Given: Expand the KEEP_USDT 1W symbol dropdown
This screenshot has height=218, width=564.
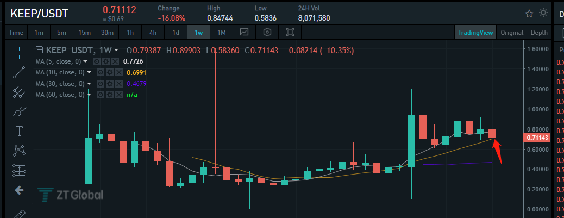Looking at the screenshot, I should pyautogui.click(x=116, y=50).
